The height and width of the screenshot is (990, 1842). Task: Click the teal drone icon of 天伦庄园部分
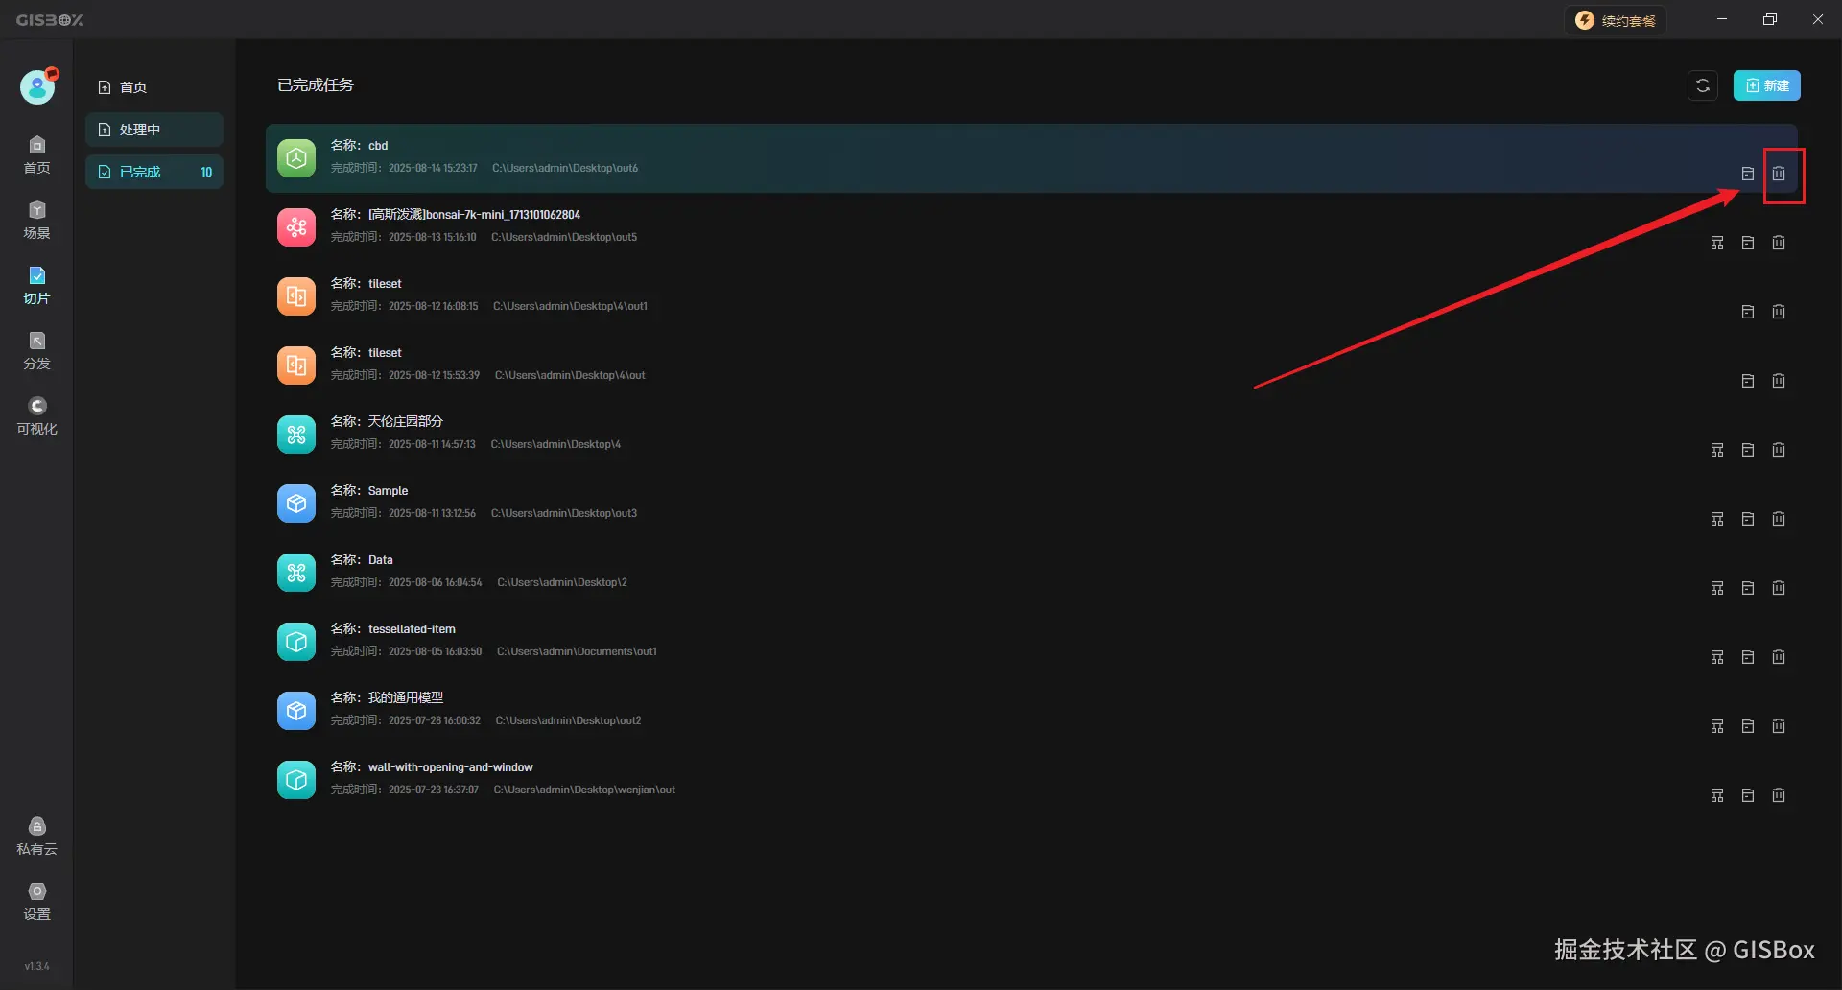click(x=296, y=435)
